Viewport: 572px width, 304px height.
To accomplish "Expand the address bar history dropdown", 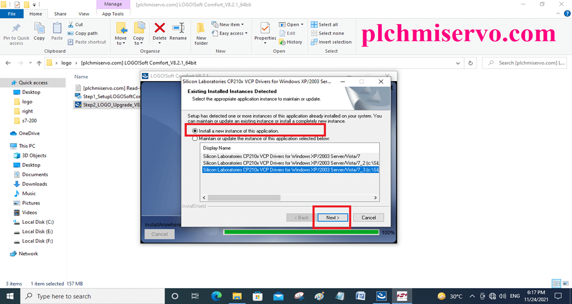I will pos(458,63).
